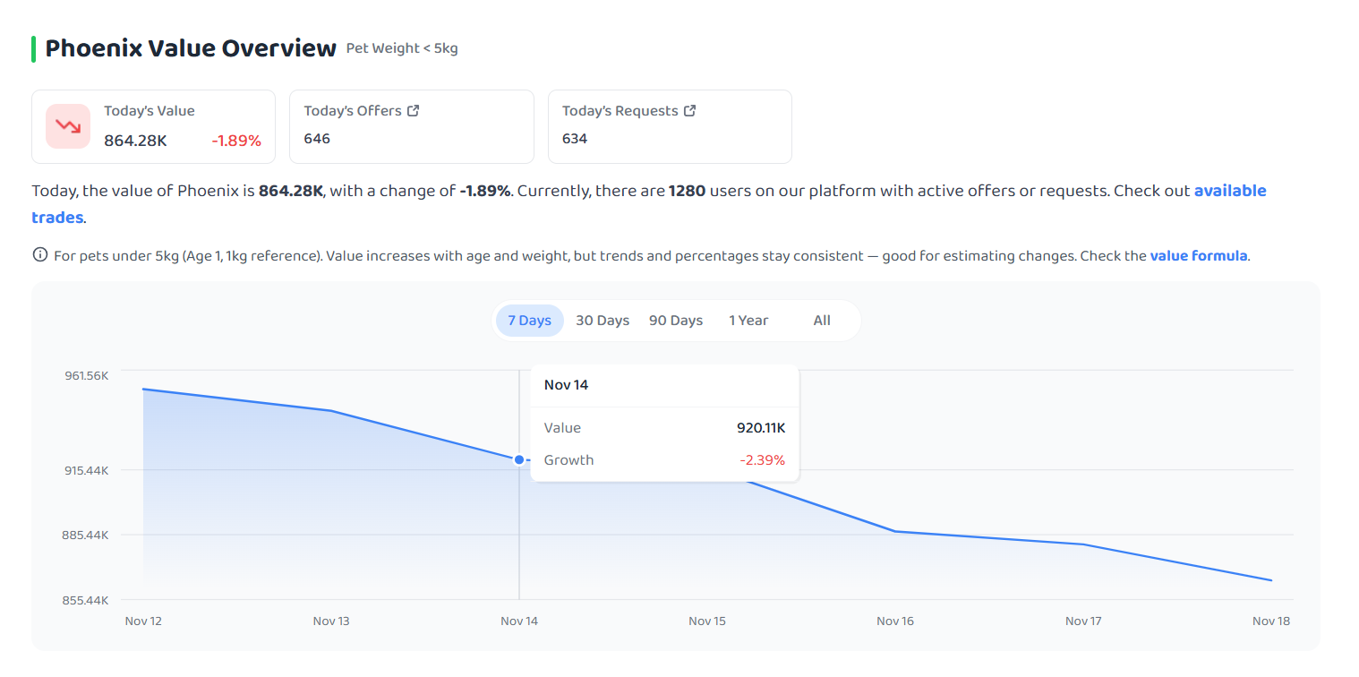Click the Today's Value card
Viewport: 1359px width, 677px height.
[153, 126]
